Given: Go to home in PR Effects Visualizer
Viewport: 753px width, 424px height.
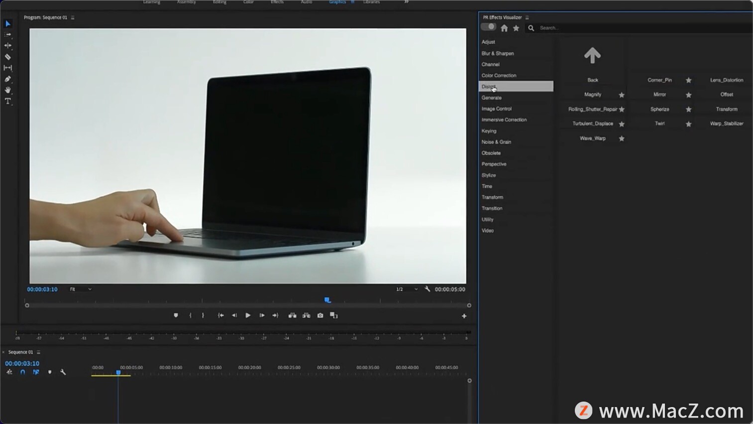Looking at the screenshot, I should click(504, 28).
